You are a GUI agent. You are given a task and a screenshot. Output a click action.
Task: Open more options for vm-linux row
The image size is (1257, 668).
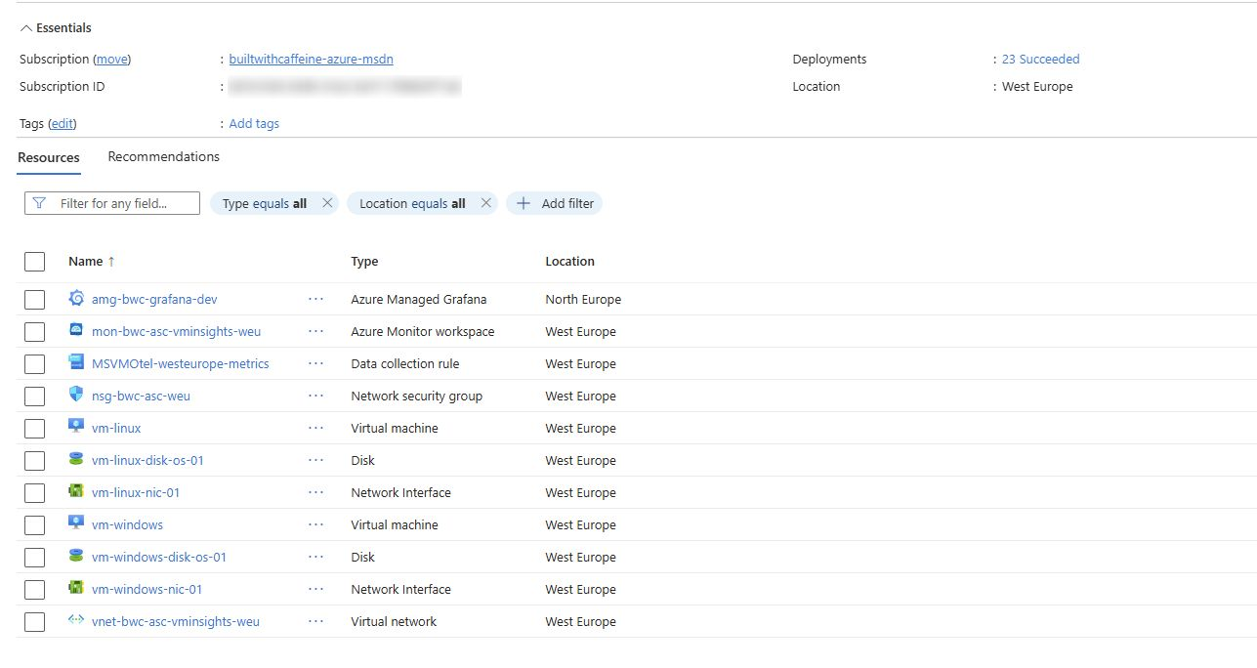315,428
